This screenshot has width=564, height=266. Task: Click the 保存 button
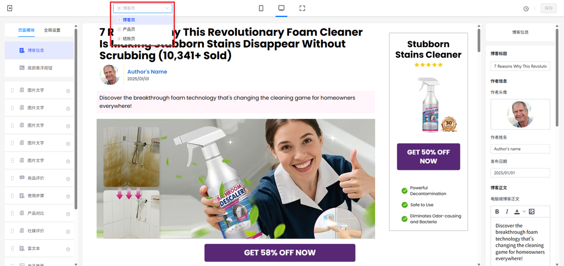coord(549,8)
